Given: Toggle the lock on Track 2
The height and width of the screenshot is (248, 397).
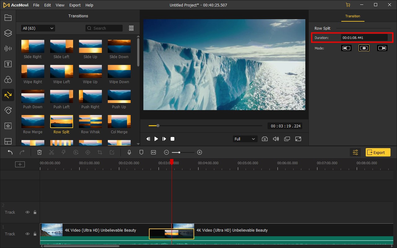Looking at the screenshot, I should 35,212.
